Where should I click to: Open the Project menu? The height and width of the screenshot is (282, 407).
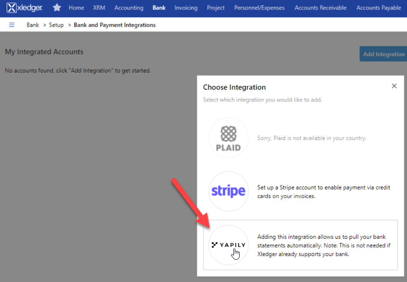pos(216,8)
